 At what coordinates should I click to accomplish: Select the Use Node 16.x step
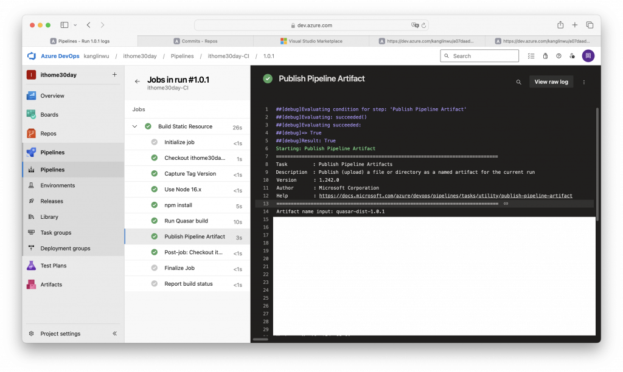187,190
